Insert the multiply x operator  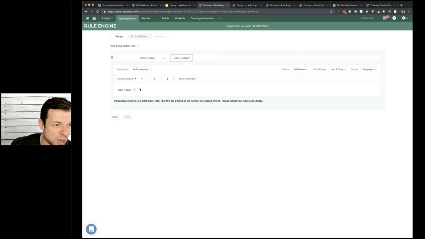click(154, 79)
